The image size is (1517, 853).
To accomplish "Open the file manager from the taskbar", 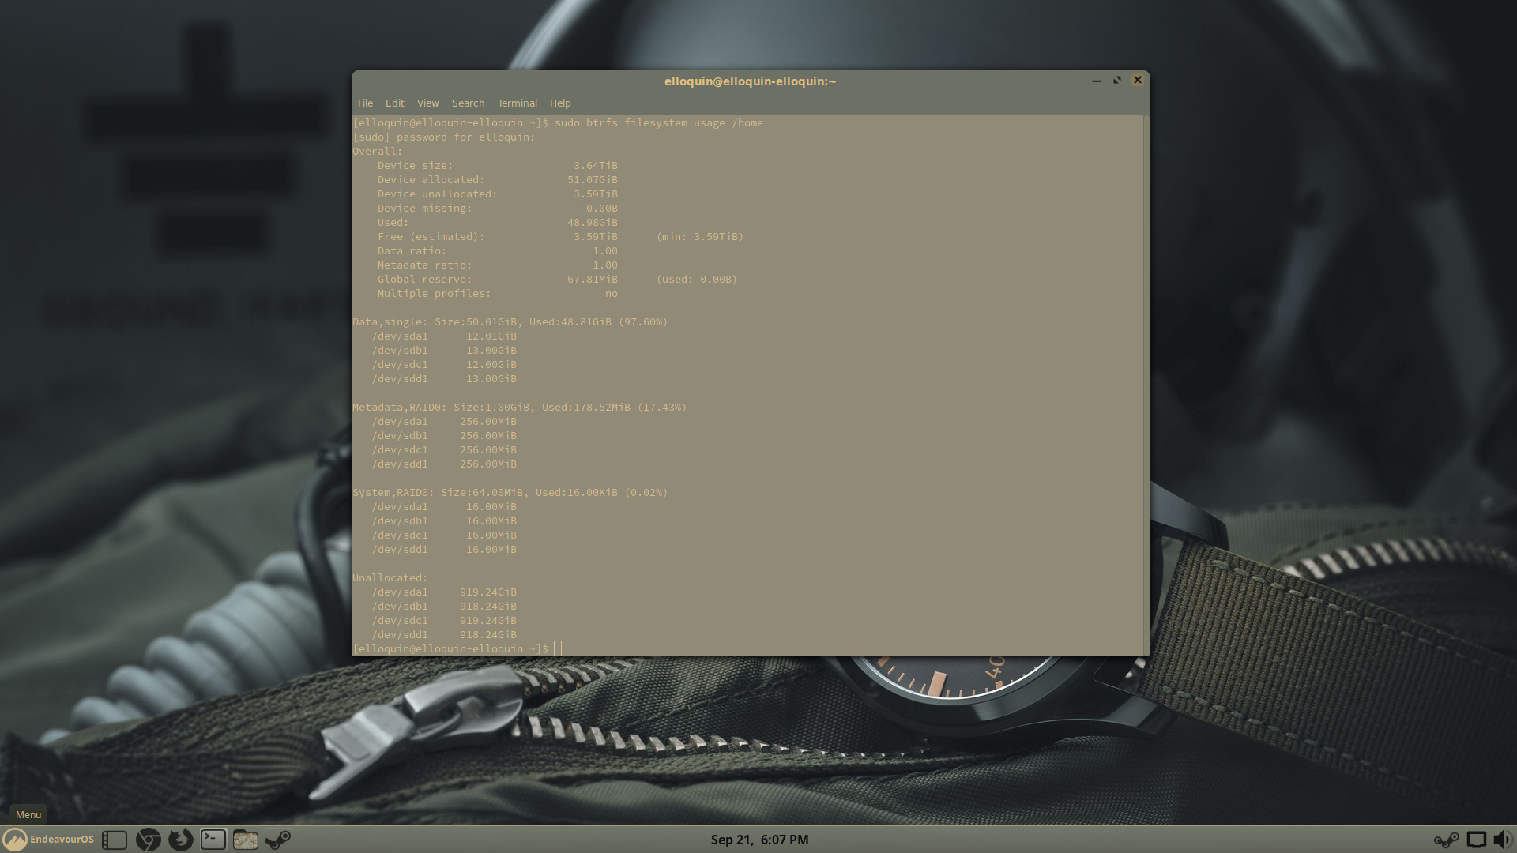I will tap(245, 840).
